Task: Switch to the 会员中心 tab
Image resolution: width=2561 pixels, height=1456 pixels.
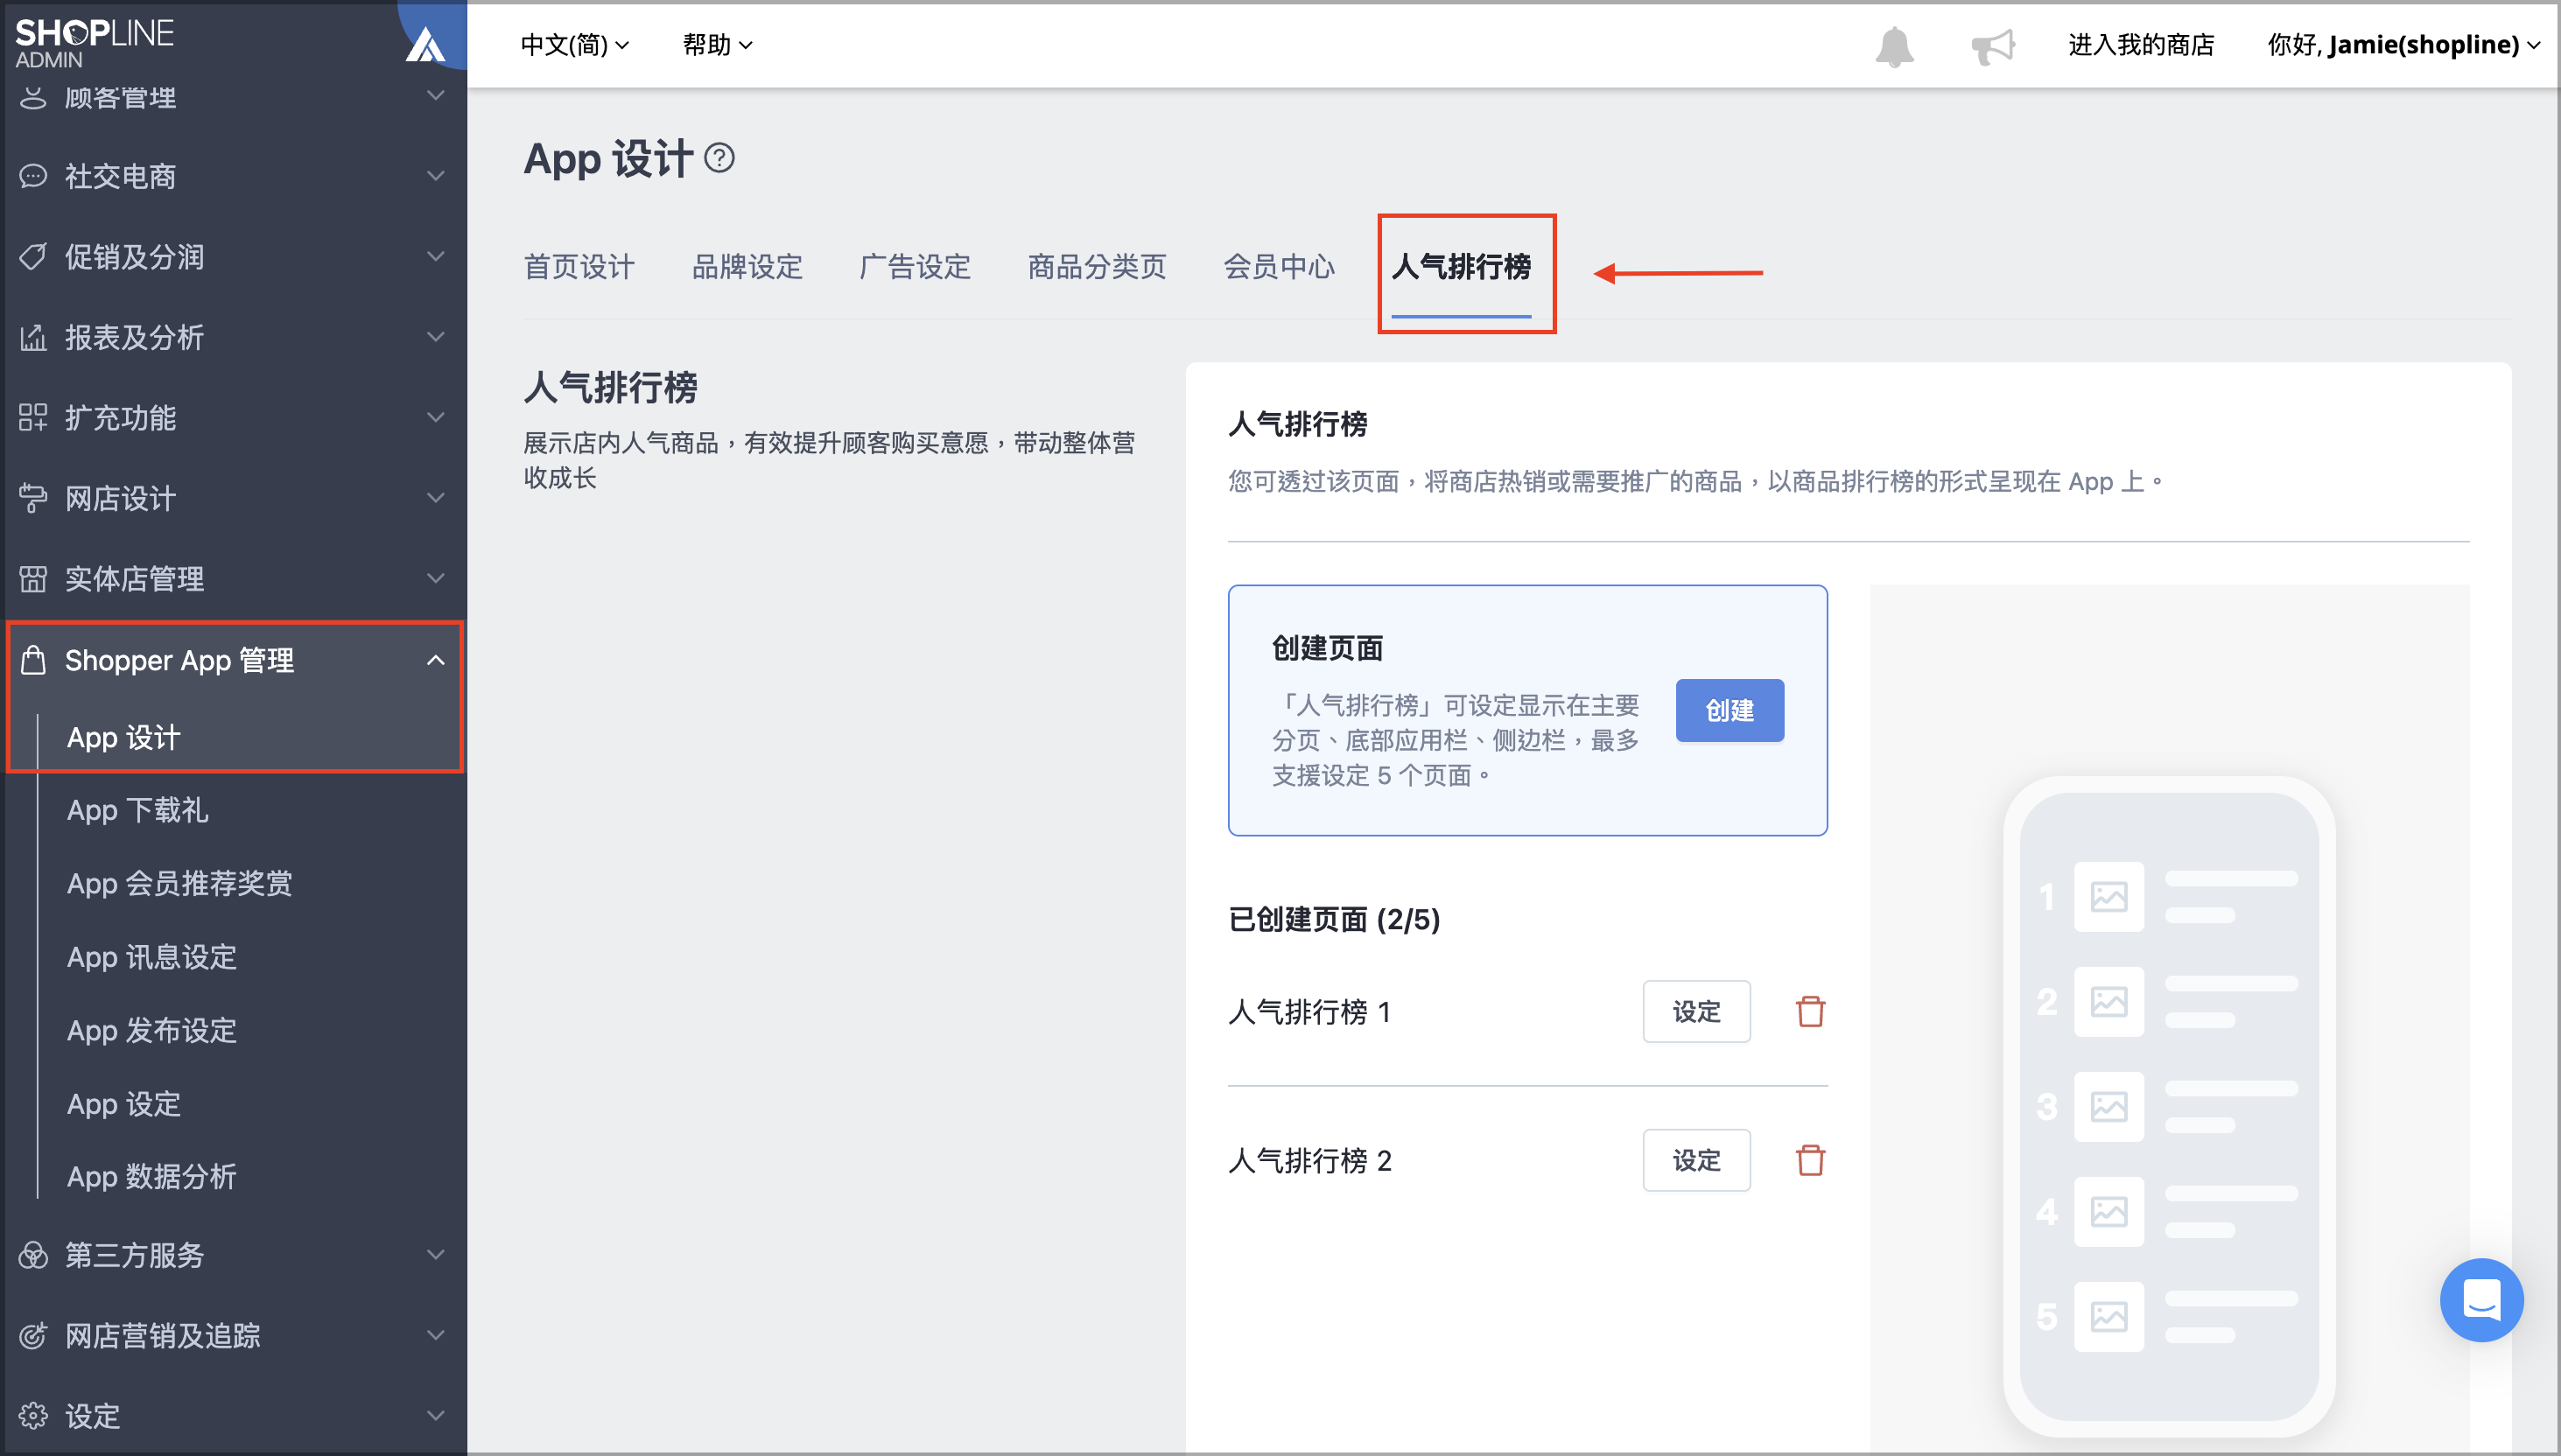Action: click(1279, 267)
